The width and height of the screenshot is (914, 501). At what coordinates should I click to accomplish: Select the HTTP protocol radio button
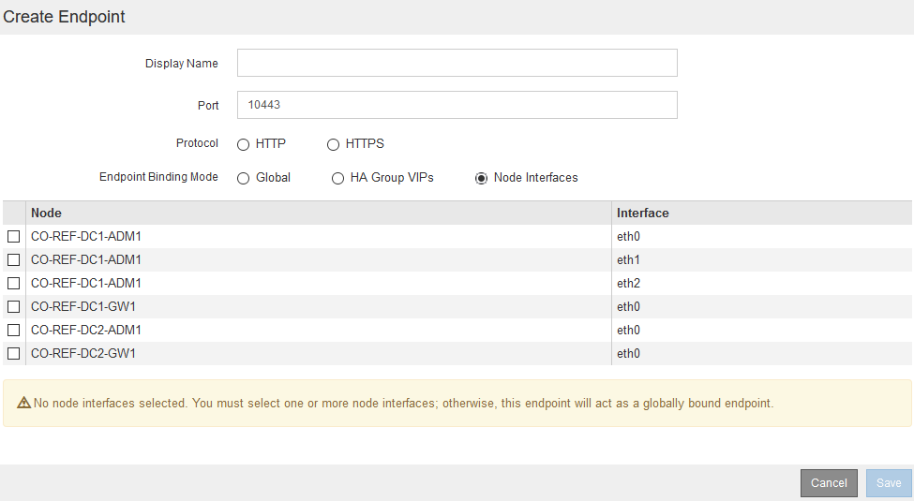tap(243, 144)
